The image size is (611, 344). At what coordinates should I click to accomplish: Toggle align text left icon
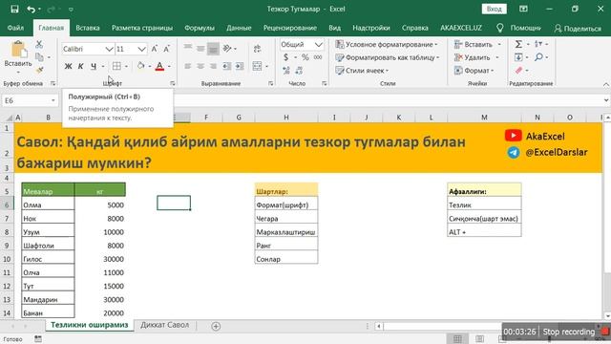[188, 66]
